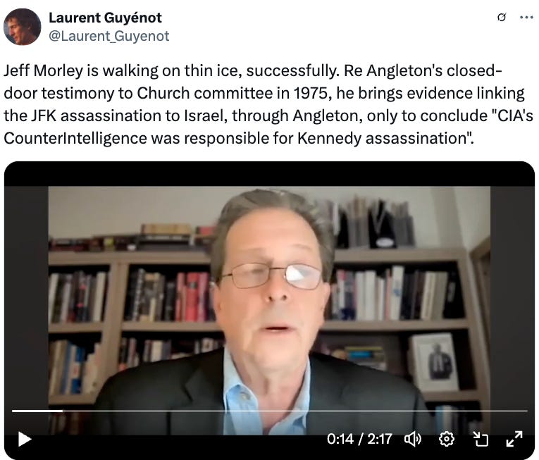This screenshot has width=539, height=460.
Task: Enter fullscreen with the expand arrows icon
Action: [514, 439]
